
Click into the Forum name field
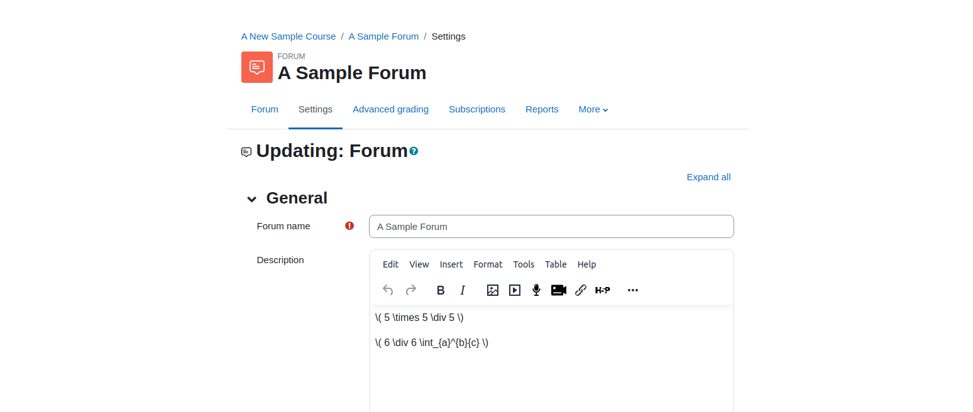click(x=551, y=227)
